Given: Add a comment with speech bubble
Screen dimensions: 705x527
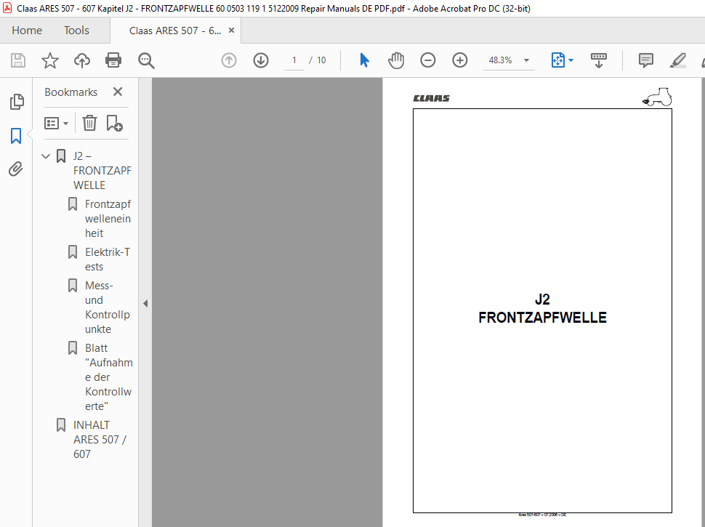Looking at the screenshot, I should (646, 60).
